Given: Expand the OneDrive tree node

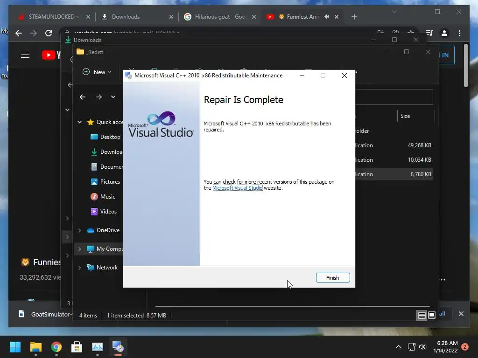Looking at the screenshot, I should [x=79, y=230].
